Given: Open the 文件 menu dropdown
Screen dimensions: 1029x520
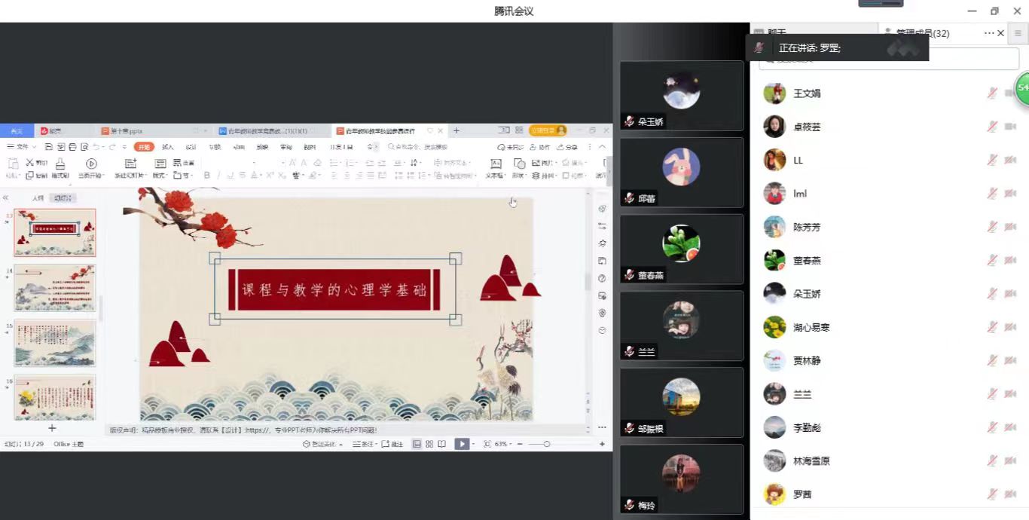Looking at the screenshot, I should tap(23, 147).
